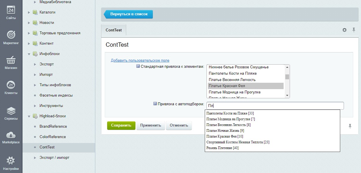
Task: Open the Маркетинг target icon
Action: pos(11,35)
